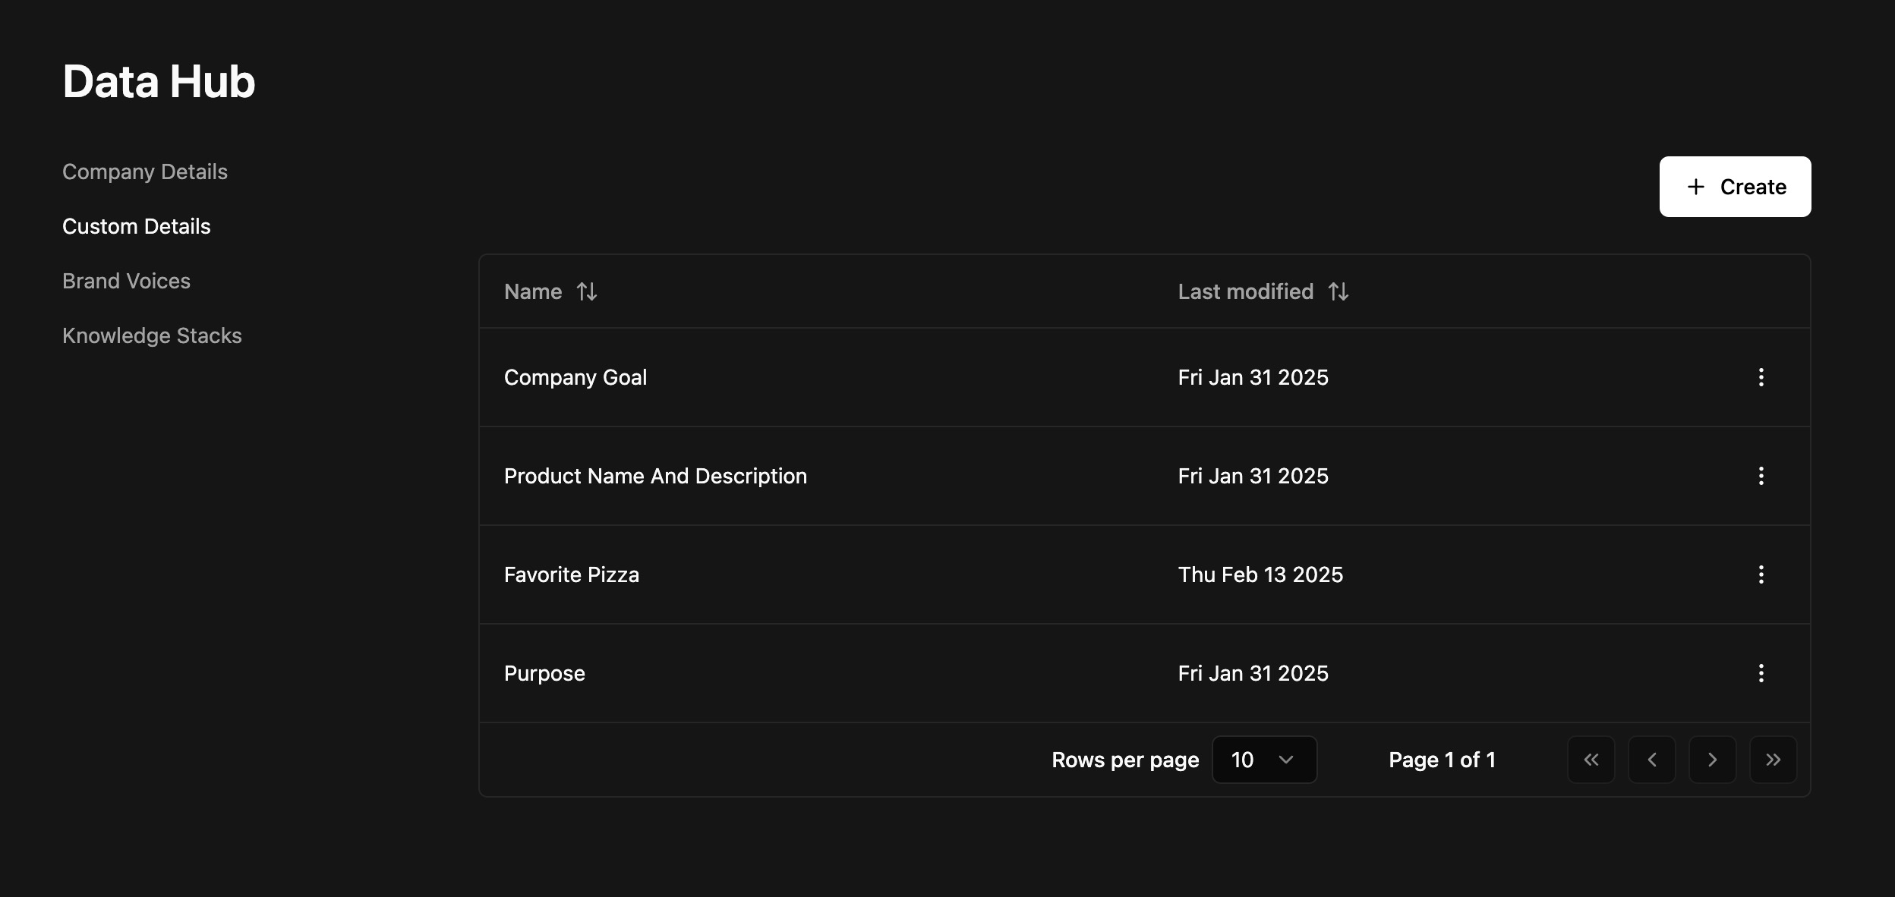Click the Purpose entry
The width and height of the screenshot is (1895, 897).
click(544, 673)
